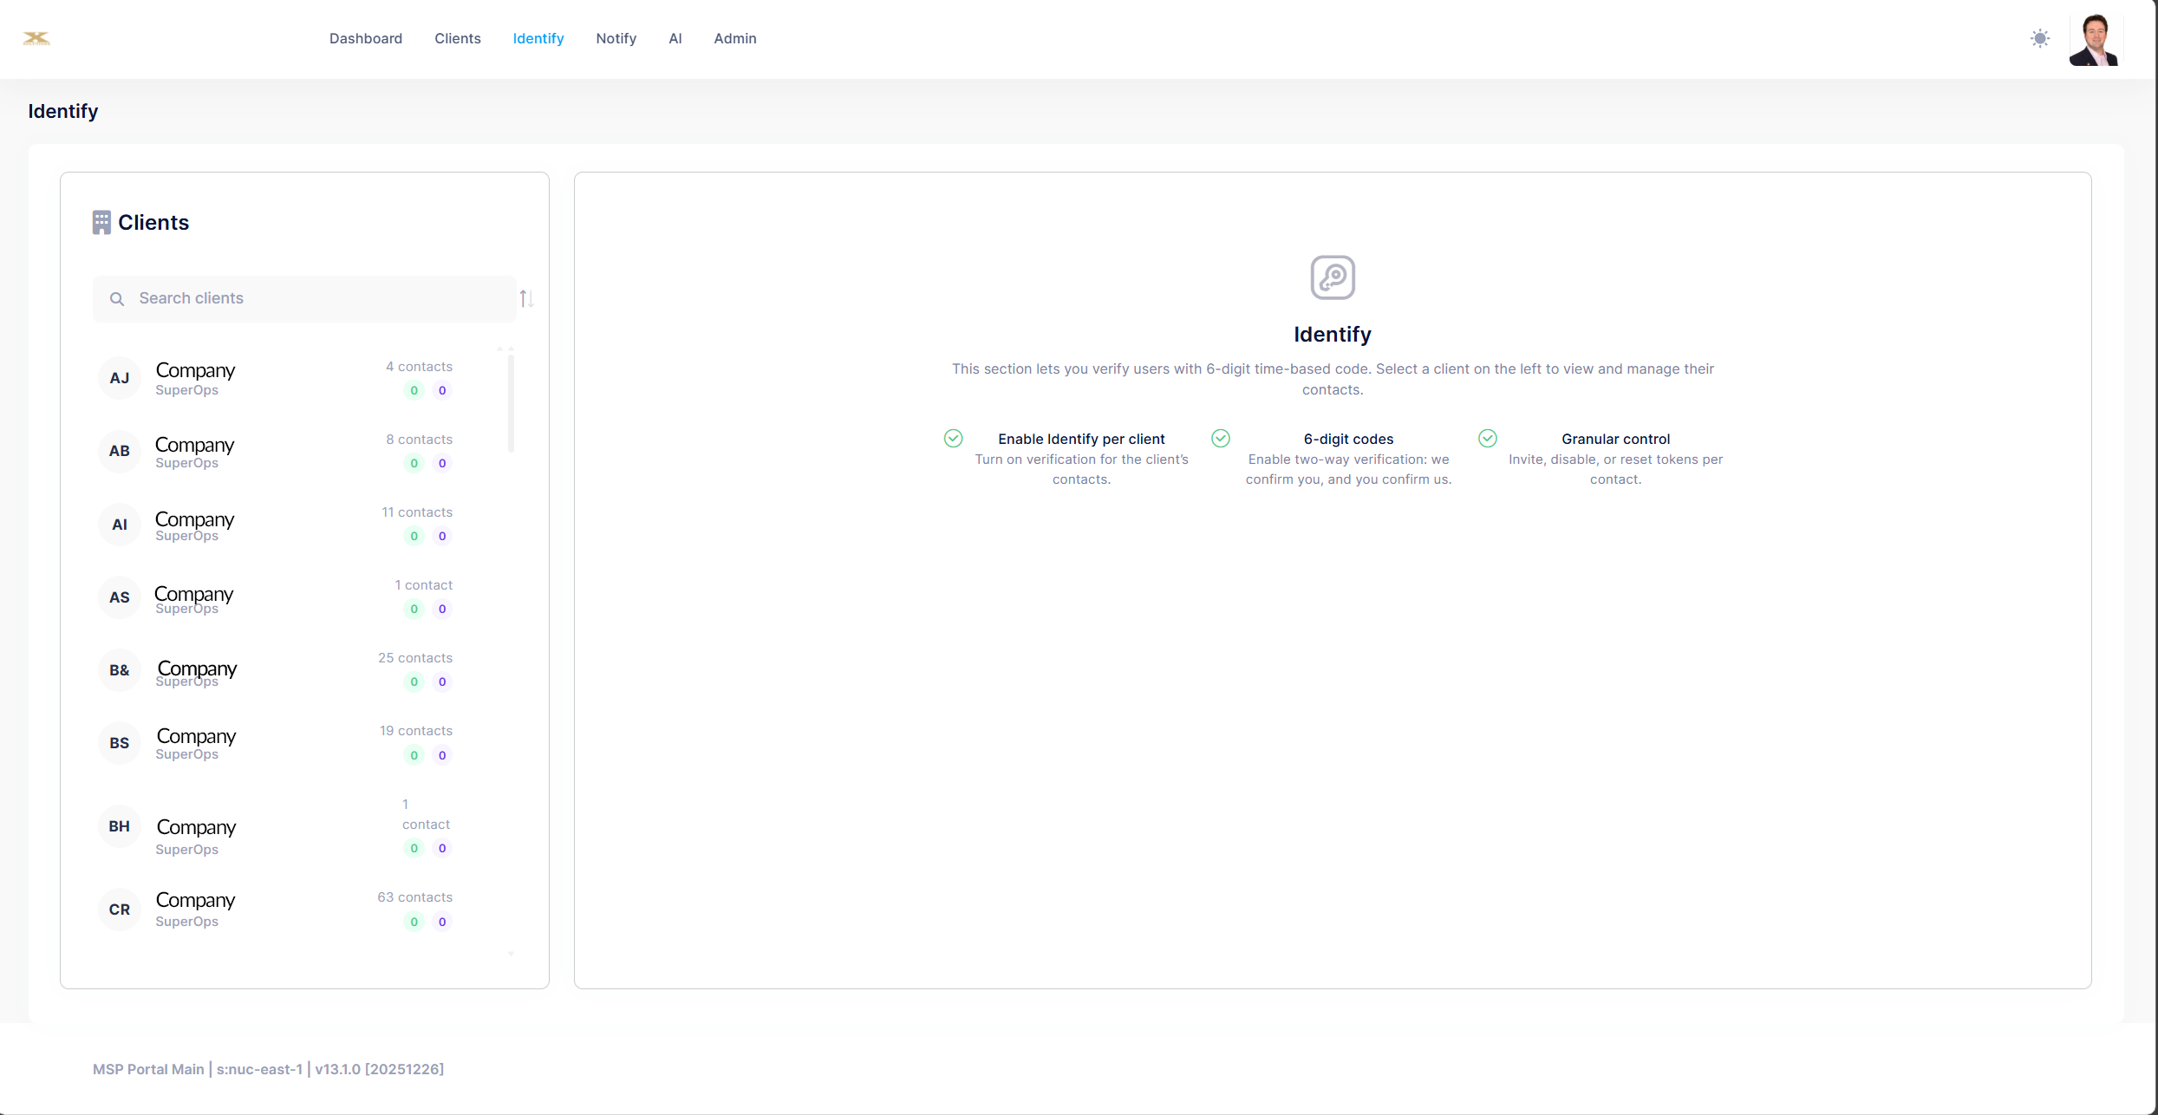This screenshot has height=1115, width=2158.
Task: Open the Dashboard navigation tab
Action: tap(365, 39)
